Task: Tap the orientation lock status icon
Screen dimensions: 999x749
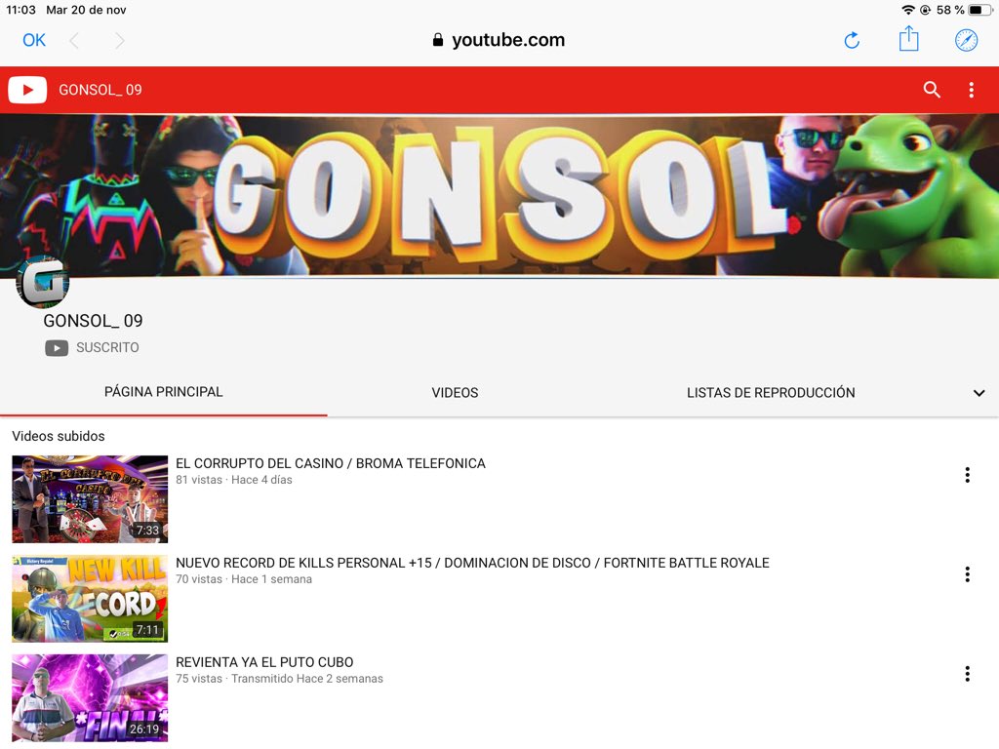Action: click(925, 10)
